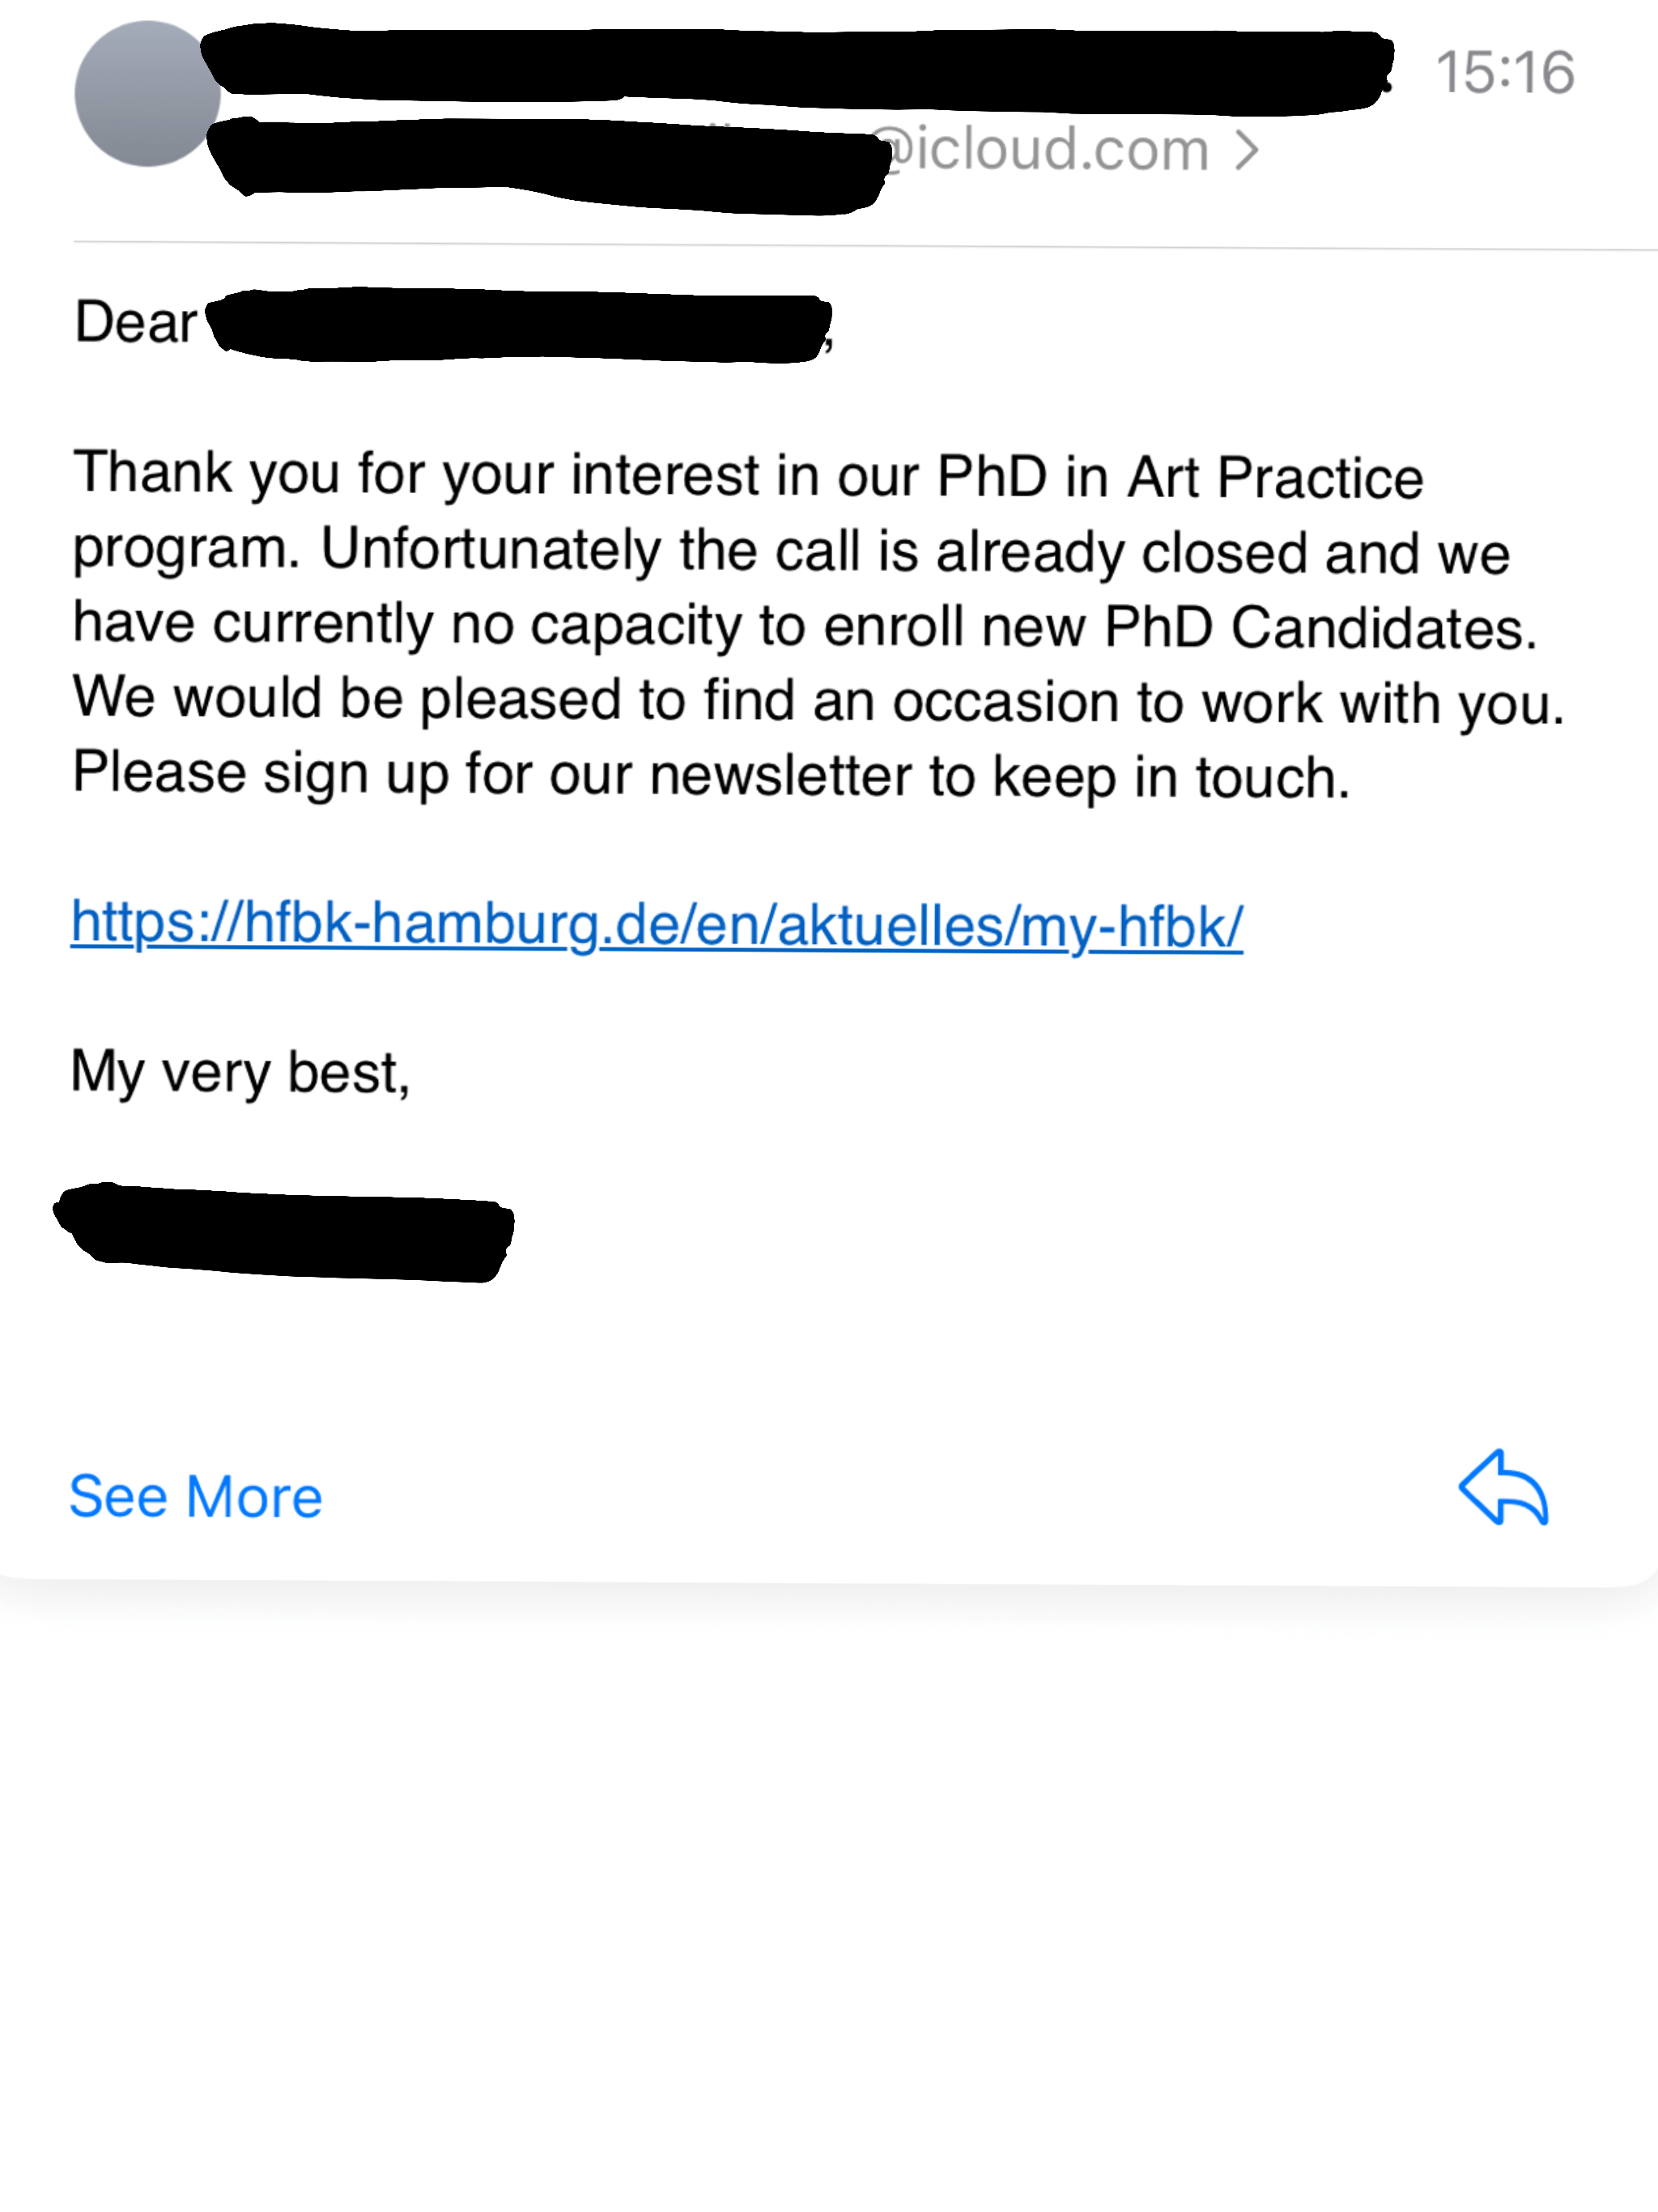Tap the line beginning program. Unfortunately the call

tap(791, 550)
